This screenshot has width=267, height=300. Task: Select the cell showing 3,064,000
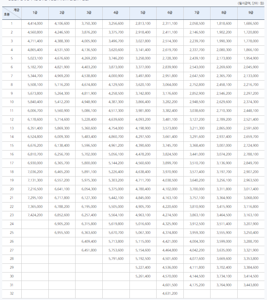click(x=170, y=85)
